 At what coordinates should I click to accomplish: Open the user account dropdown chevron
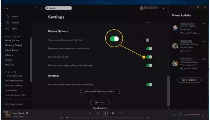tap(163, 8)
